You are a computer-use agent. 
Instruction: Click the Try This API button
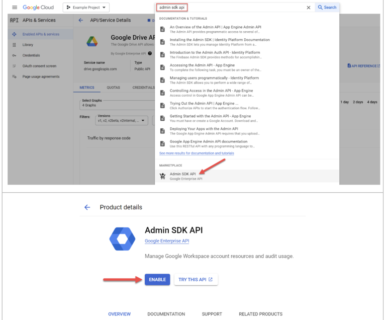[196, 280]
